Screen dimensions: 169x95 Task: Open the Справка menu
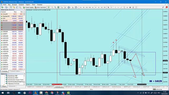point(40,5)
